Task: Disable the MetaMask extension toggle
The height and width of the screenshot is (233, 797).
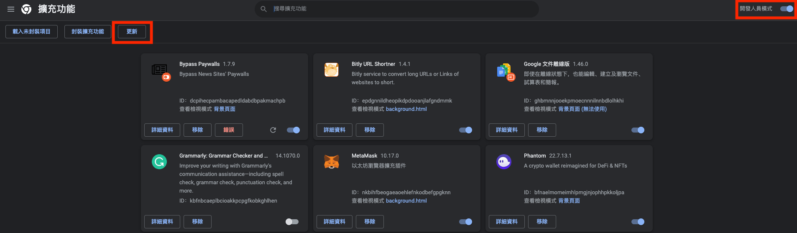Action: pos(465,222)
